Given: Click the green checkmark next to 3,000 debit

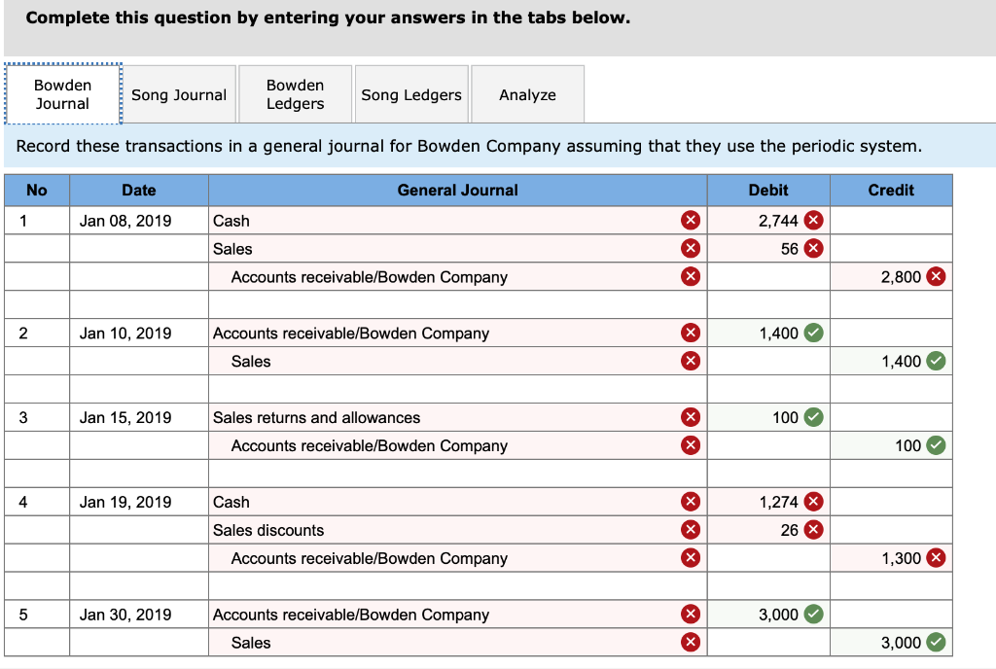Looking at the screenshot, I should [x=812, y=614].
